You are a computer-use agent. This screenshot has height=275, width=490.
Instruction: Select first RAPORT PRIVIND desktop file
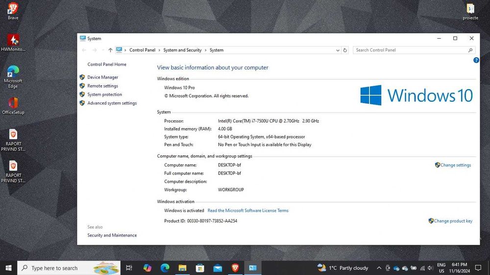click(x=13, y=140)
